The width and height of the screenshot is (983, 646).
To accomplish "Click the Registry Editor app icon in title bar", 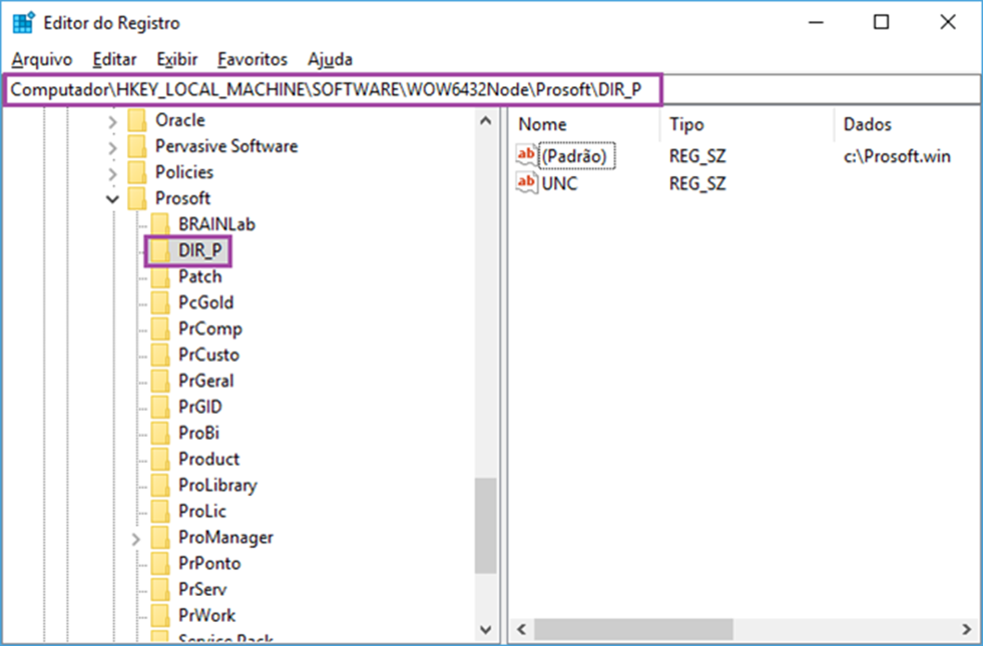I will pos(24,22).
